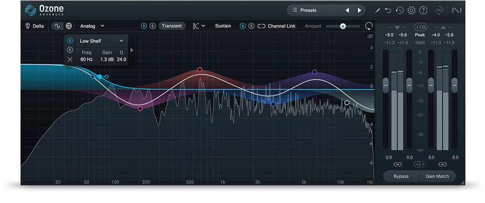Viewport: 485px width, 203px height.
Task: Click the right output gain fader handle
Action: [x=454, y=85]
